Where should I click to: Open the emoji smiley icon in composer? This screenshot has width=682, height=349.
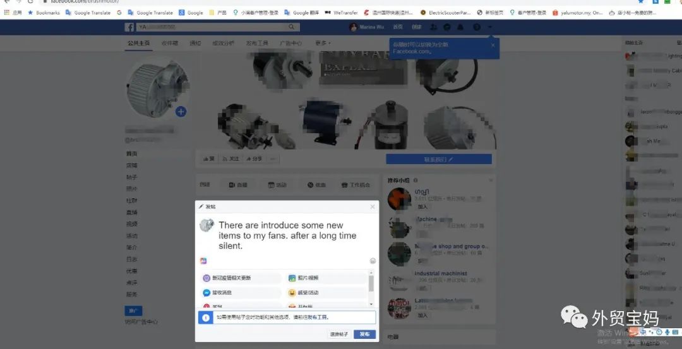(x=373, y=261)
